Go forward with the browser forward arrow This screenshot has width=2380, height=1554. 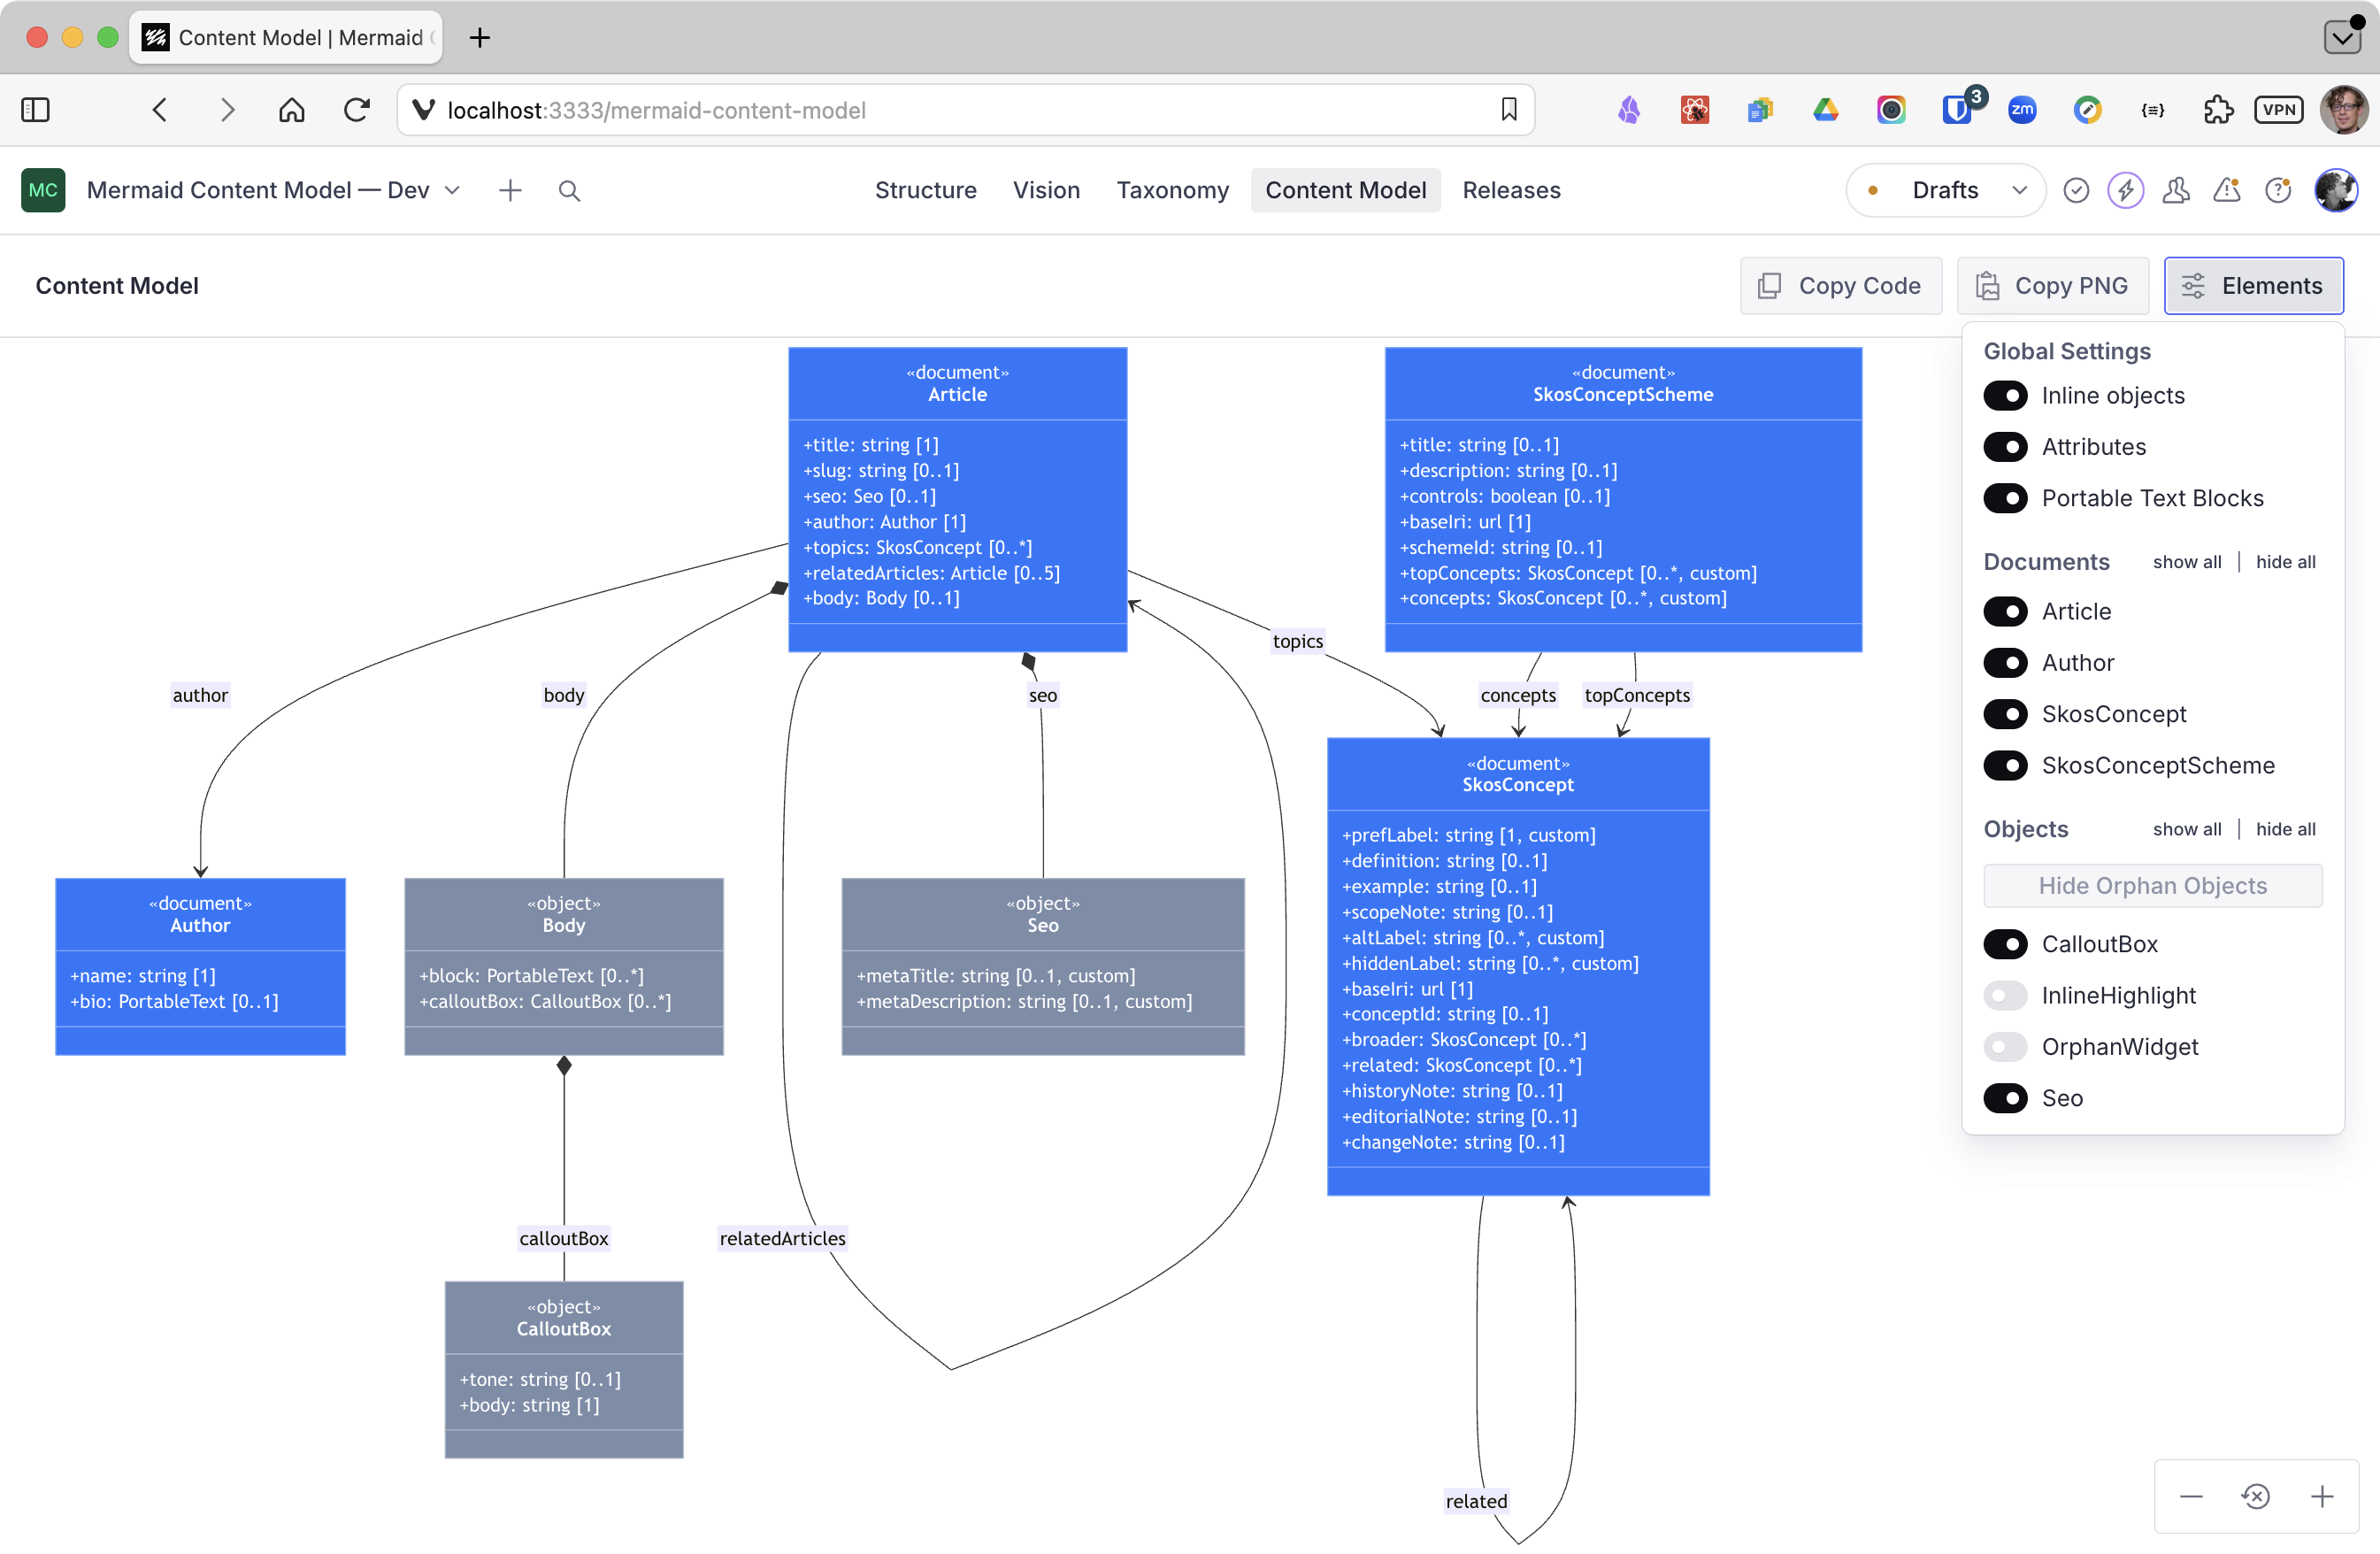(x=227, y=109)
